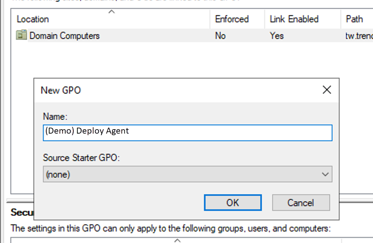This screenshot has width=373, height=243.
Task: Open the Source Starter GPO dropdown
Action: pyautogui.click(x=325, y=174)
